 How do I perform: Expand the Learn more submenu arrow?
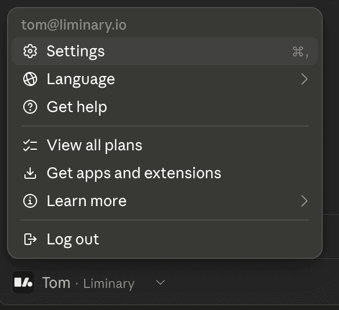[x=304, y=201]
